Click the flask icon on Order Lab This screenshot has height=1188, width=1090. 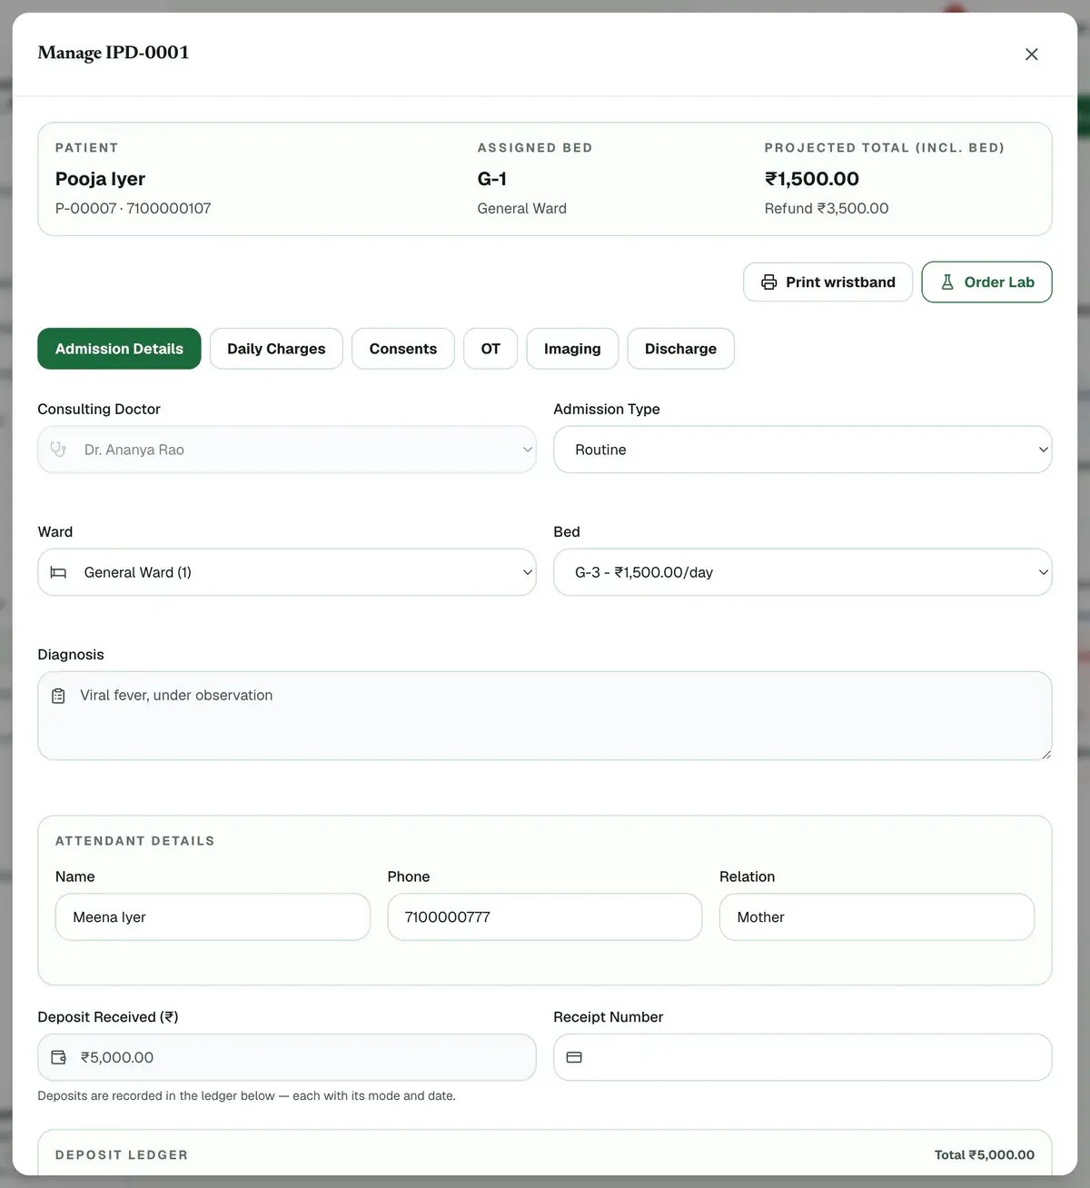(x=947, y=282)
